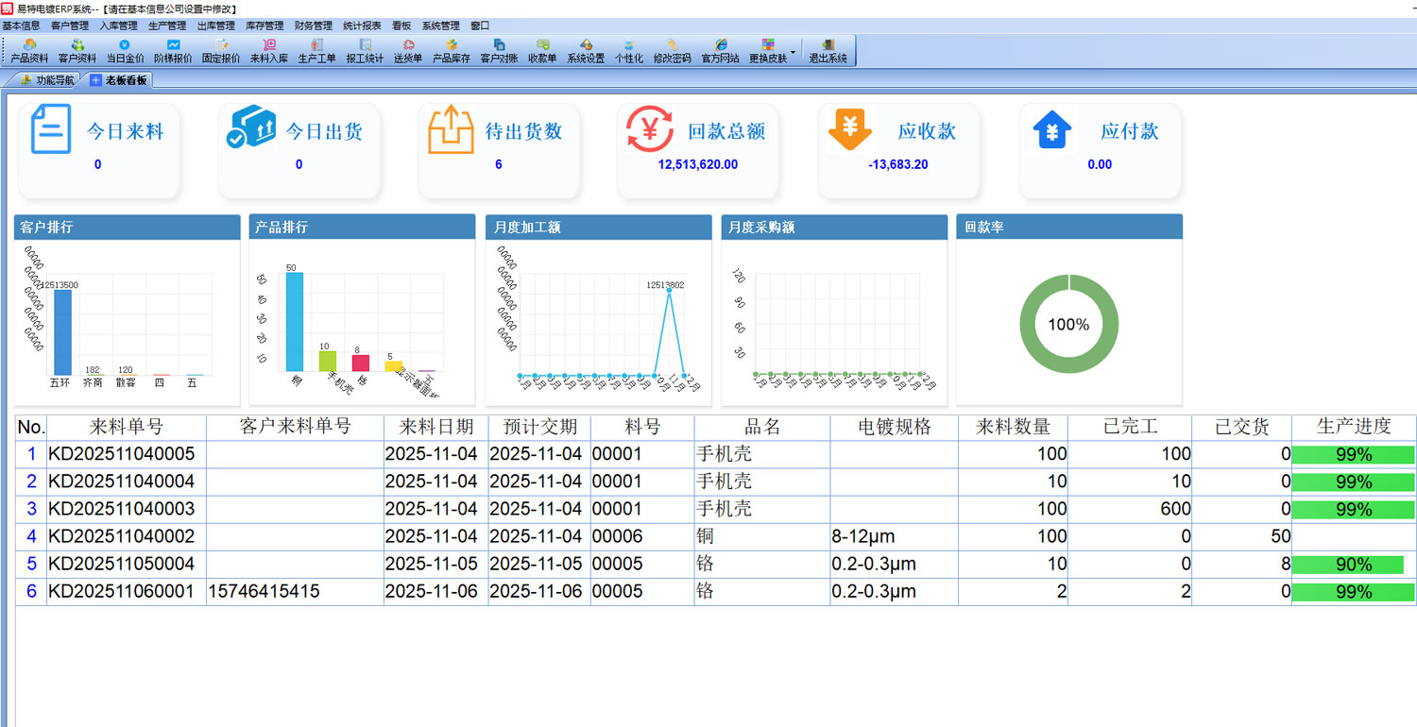
Task: Click the 来料日期 column header
Action: 436,427
